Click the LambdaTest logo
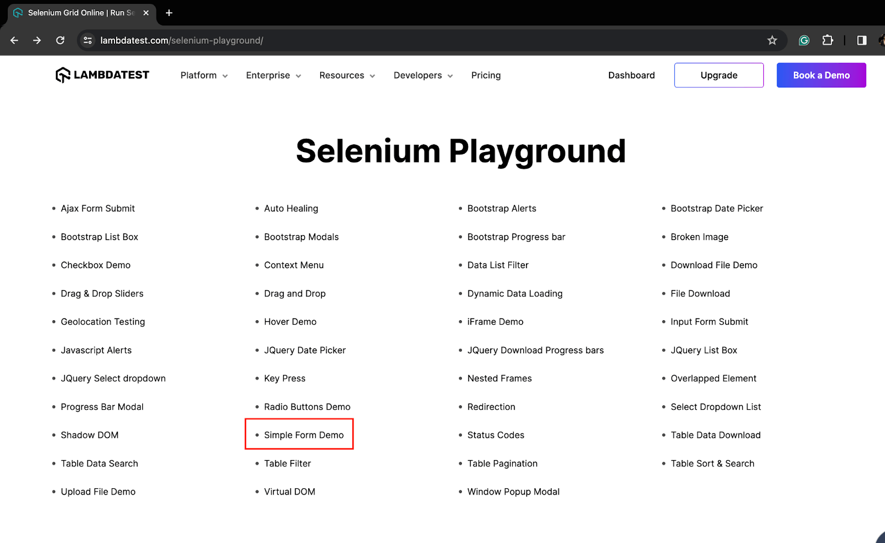885x543 pixels. 102,75
